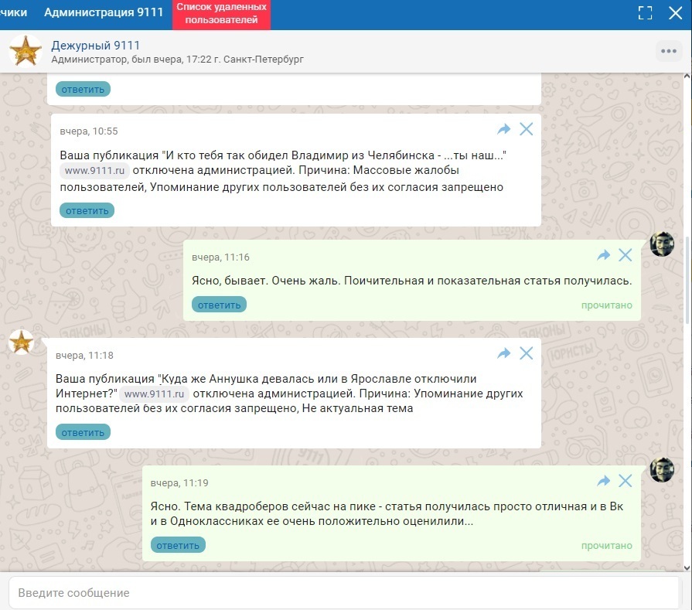Screen dimensions: 692x610
Task: Click ответить under the 10:55 message
Action: (x=87, y=210)
